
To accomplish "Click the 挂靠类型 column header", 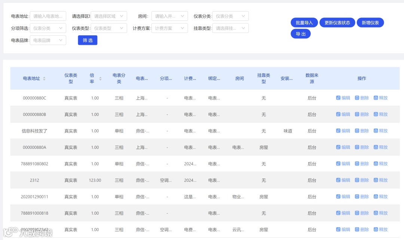I will 264,78.
